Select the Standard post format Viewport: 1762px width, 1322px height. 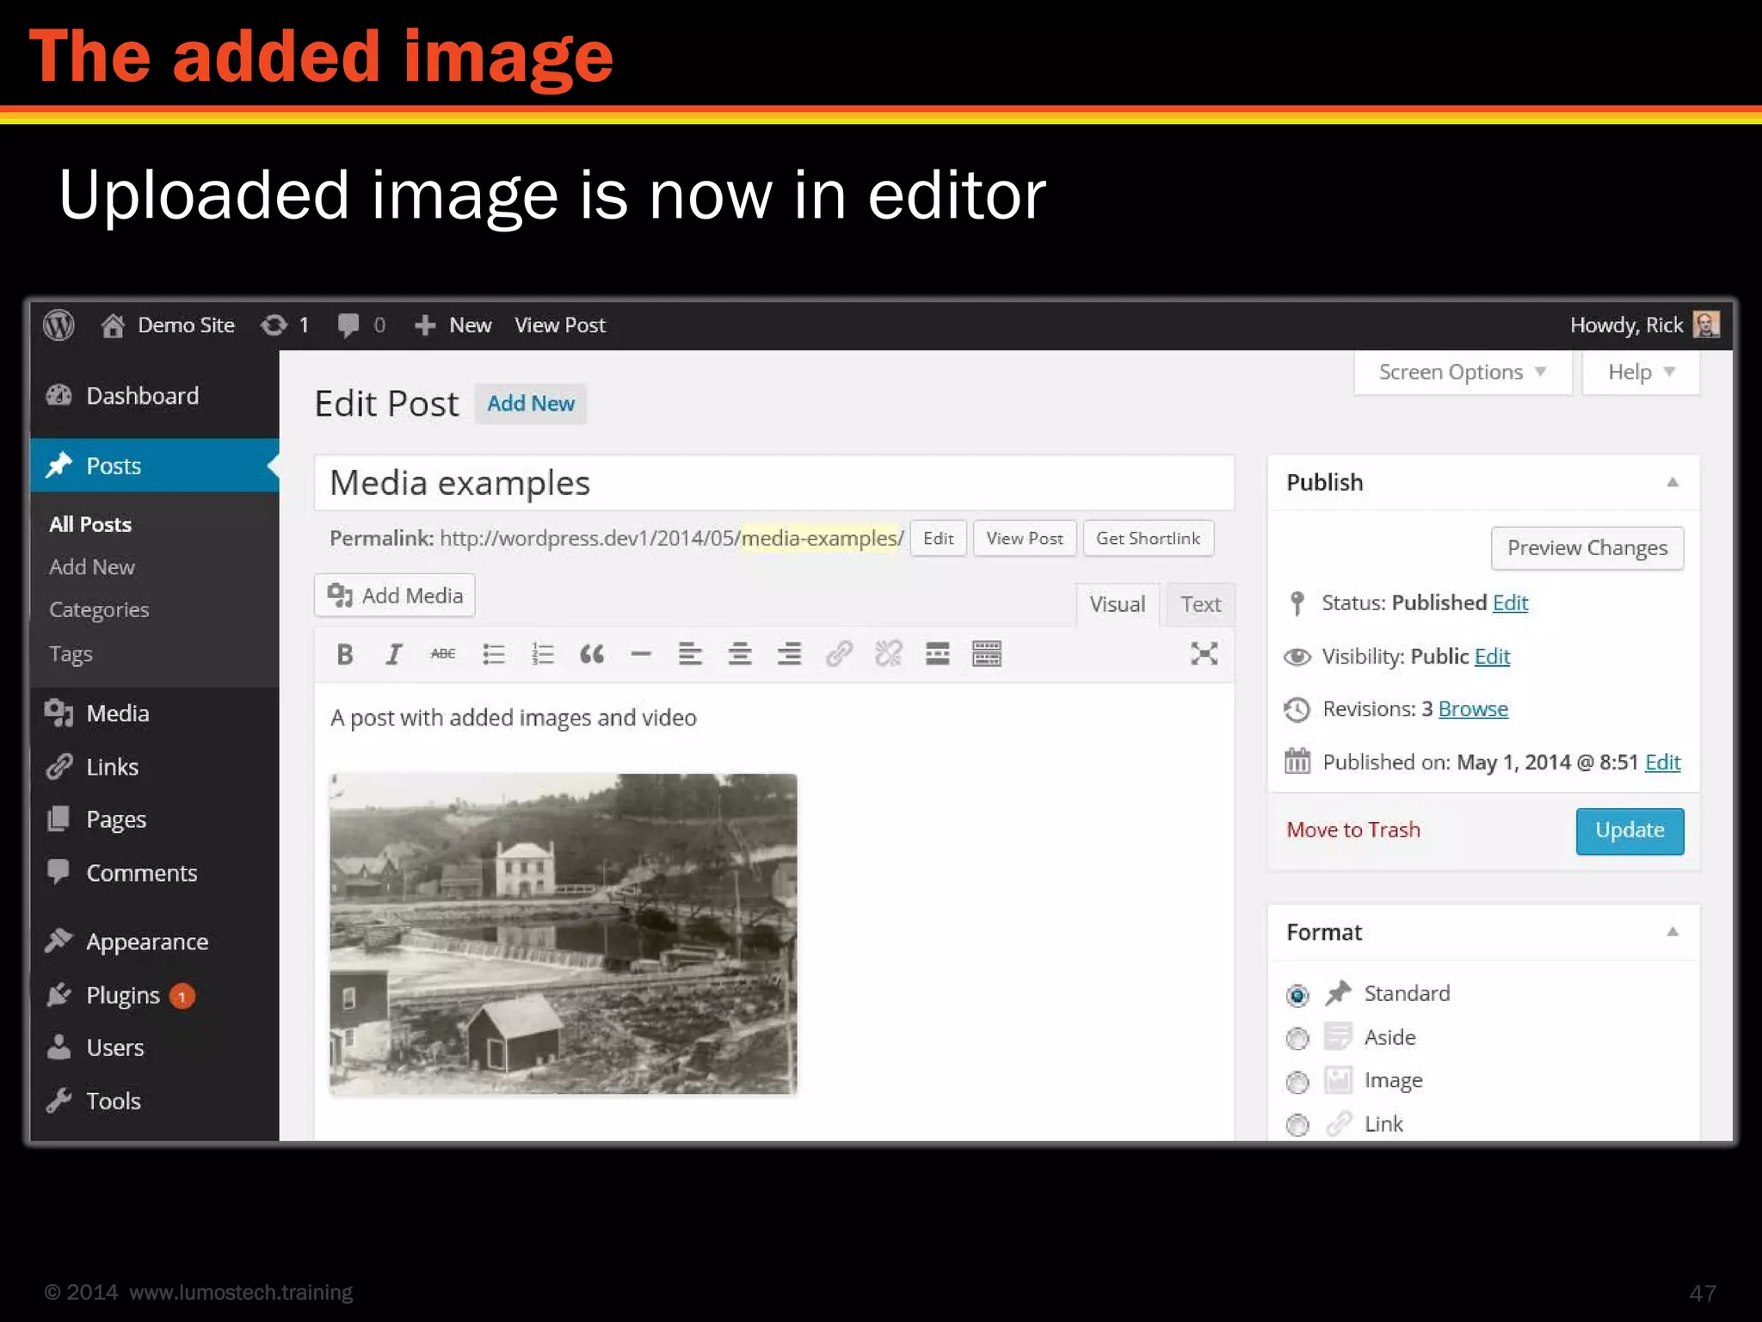click(1297, 995)
